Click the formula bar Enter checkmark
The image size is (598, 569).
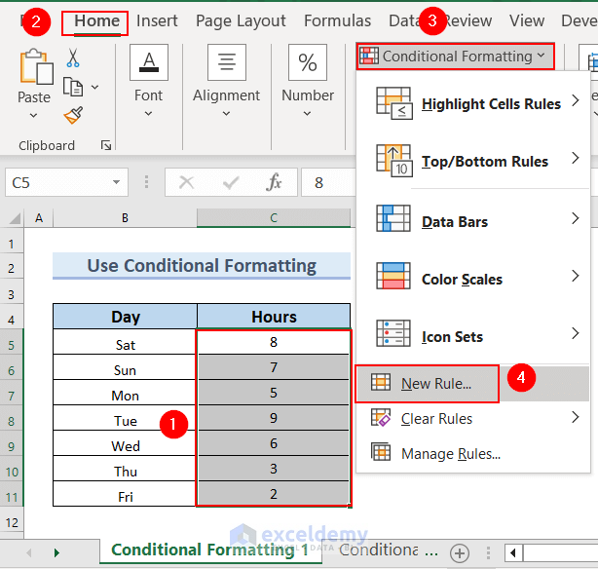click(231, 182)
